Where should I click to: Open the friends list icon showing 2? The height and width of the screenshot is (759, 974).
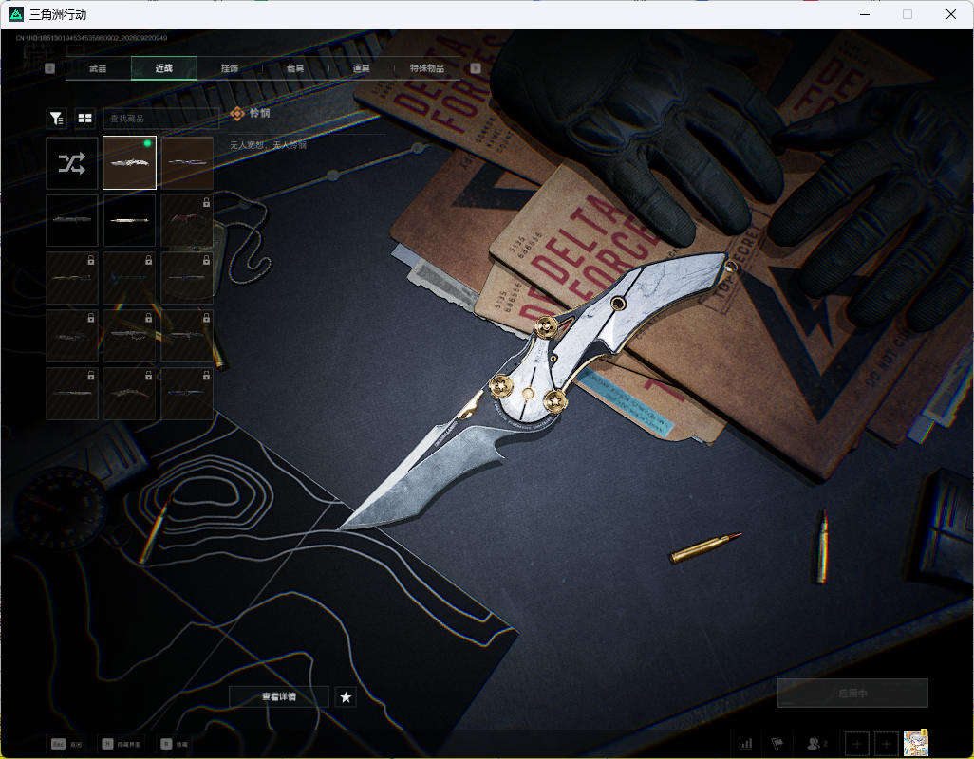(816, 744)
